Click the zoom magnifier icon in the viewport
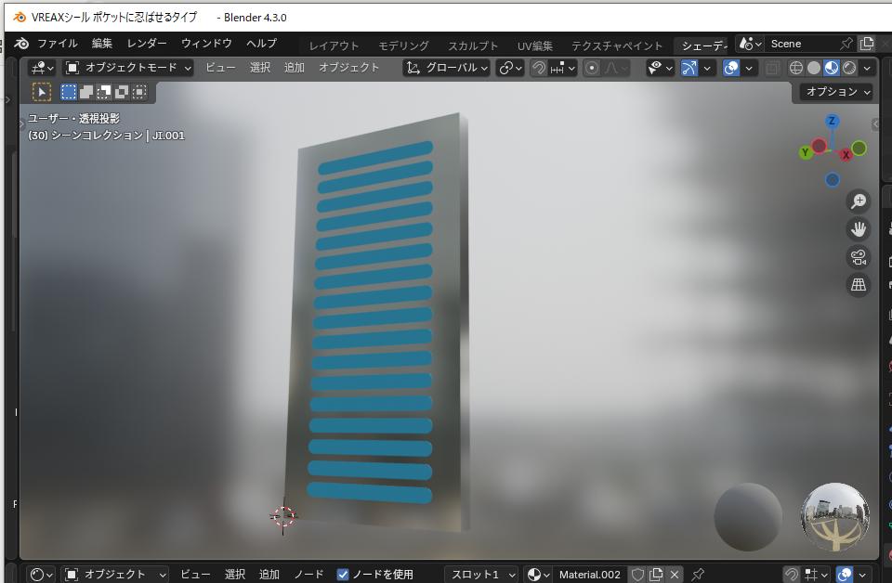892x583 pixels. (x=859, y=201)
